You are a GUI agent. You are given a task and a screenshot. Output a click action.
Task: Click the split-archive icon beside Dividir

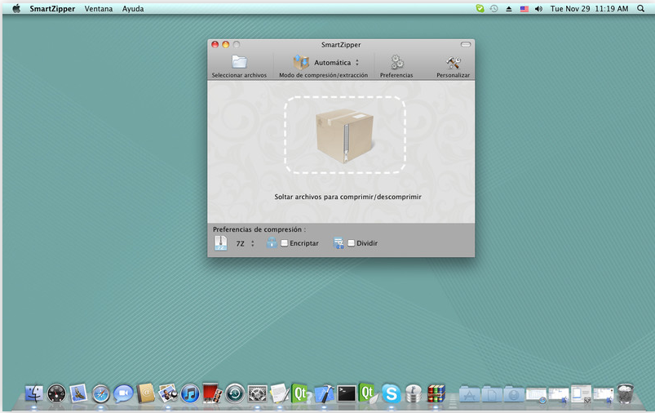click(x=339, y=243)
